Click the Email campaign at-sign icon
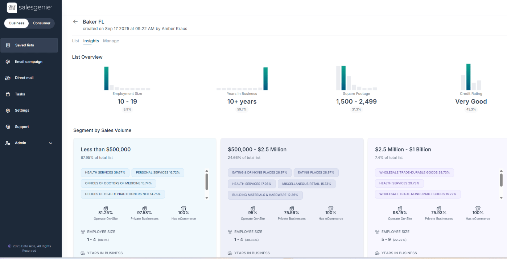The width and height of the screenshot is (507, 259). coord(8,62)
